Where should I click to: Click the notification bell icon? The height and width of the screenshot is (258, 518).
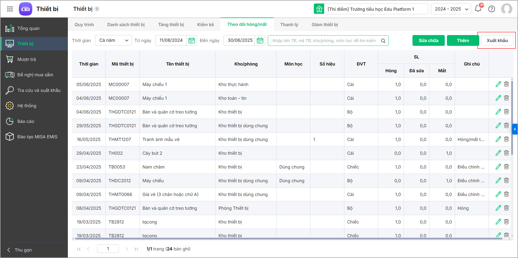478,9
